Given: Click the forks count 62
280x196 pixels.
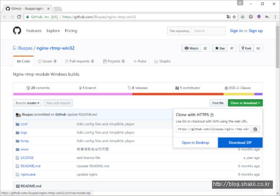Looking at the screenshot, I should point(258,48).
